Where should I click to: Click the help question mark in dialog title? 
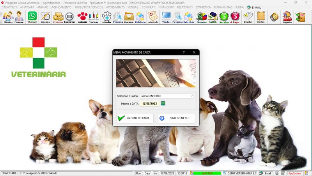click(184, 52)
